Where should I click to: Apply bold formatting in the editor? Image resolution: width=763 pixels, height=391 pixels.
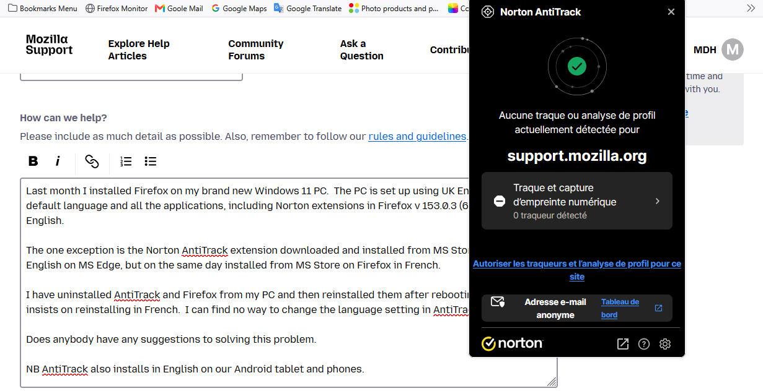[33, 161]
